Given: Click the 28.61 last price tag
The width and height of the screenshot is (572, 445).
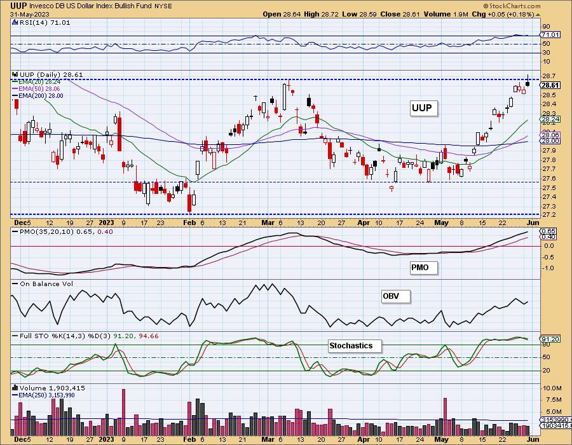Looking at the screenshot, I should (x=550, y=85).
